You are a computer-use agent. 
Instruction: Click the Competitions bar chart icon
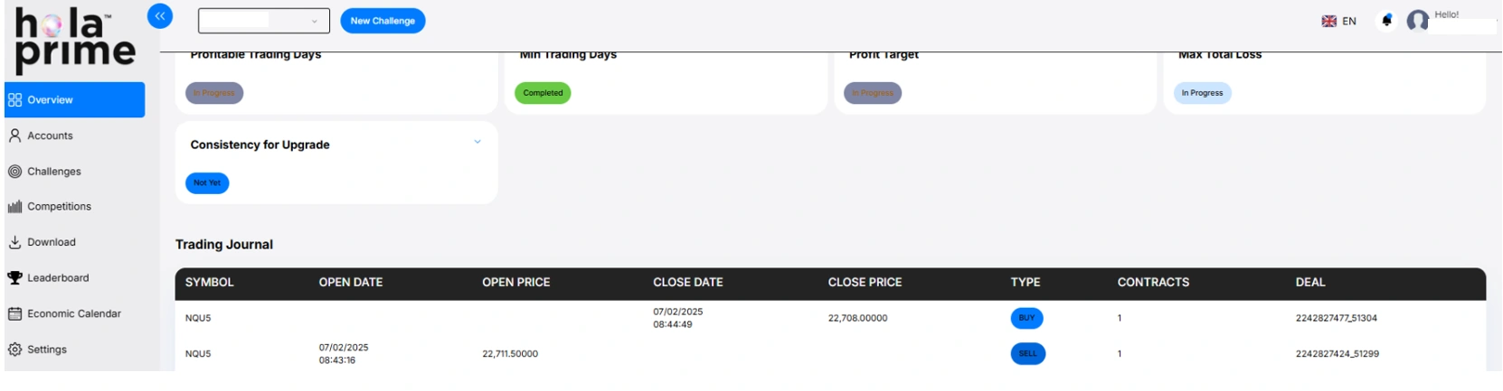tap(15, 207)
